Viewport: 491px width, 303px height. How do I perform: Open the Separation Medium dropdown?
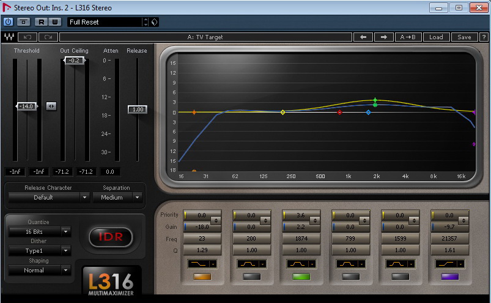[117, 197]
